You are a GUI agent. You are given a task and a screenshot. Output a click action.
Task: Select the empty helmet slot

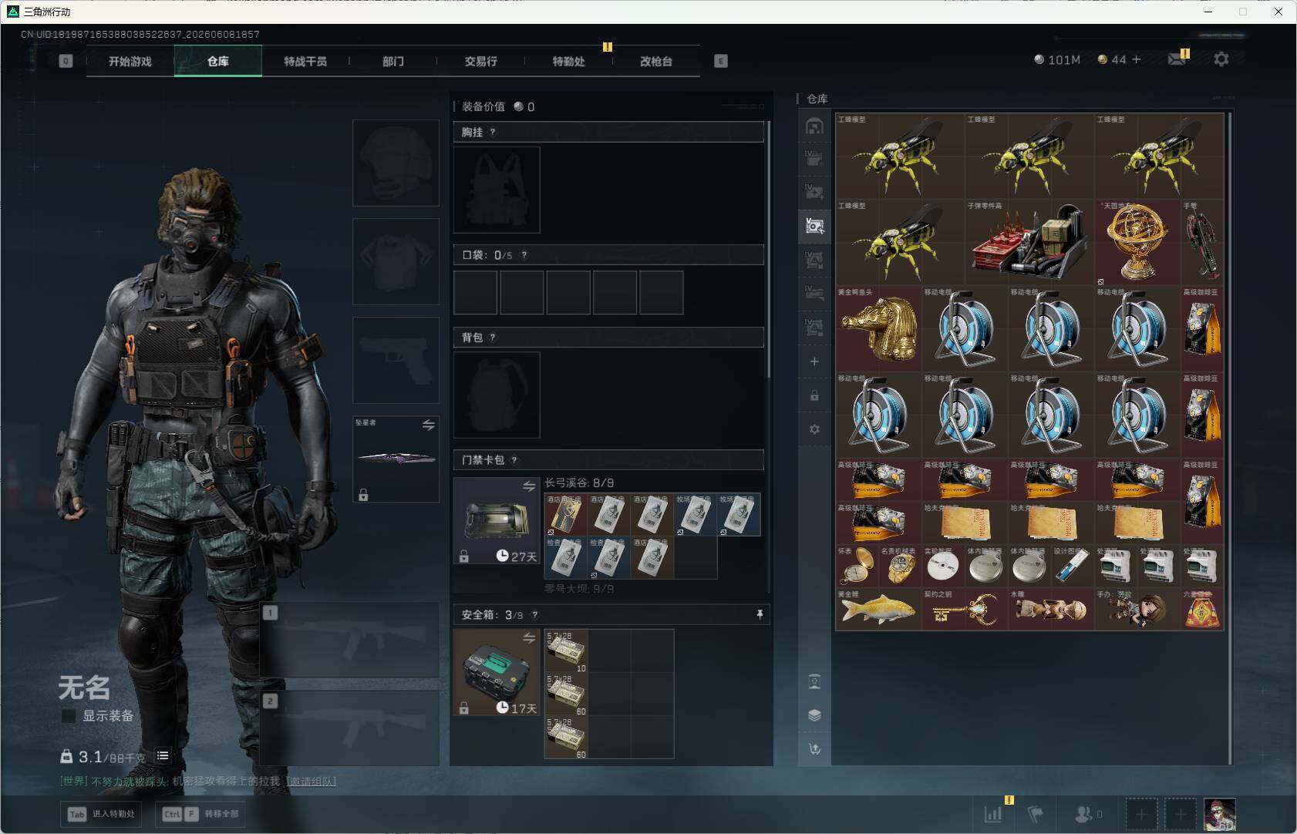tap(396, 163)
